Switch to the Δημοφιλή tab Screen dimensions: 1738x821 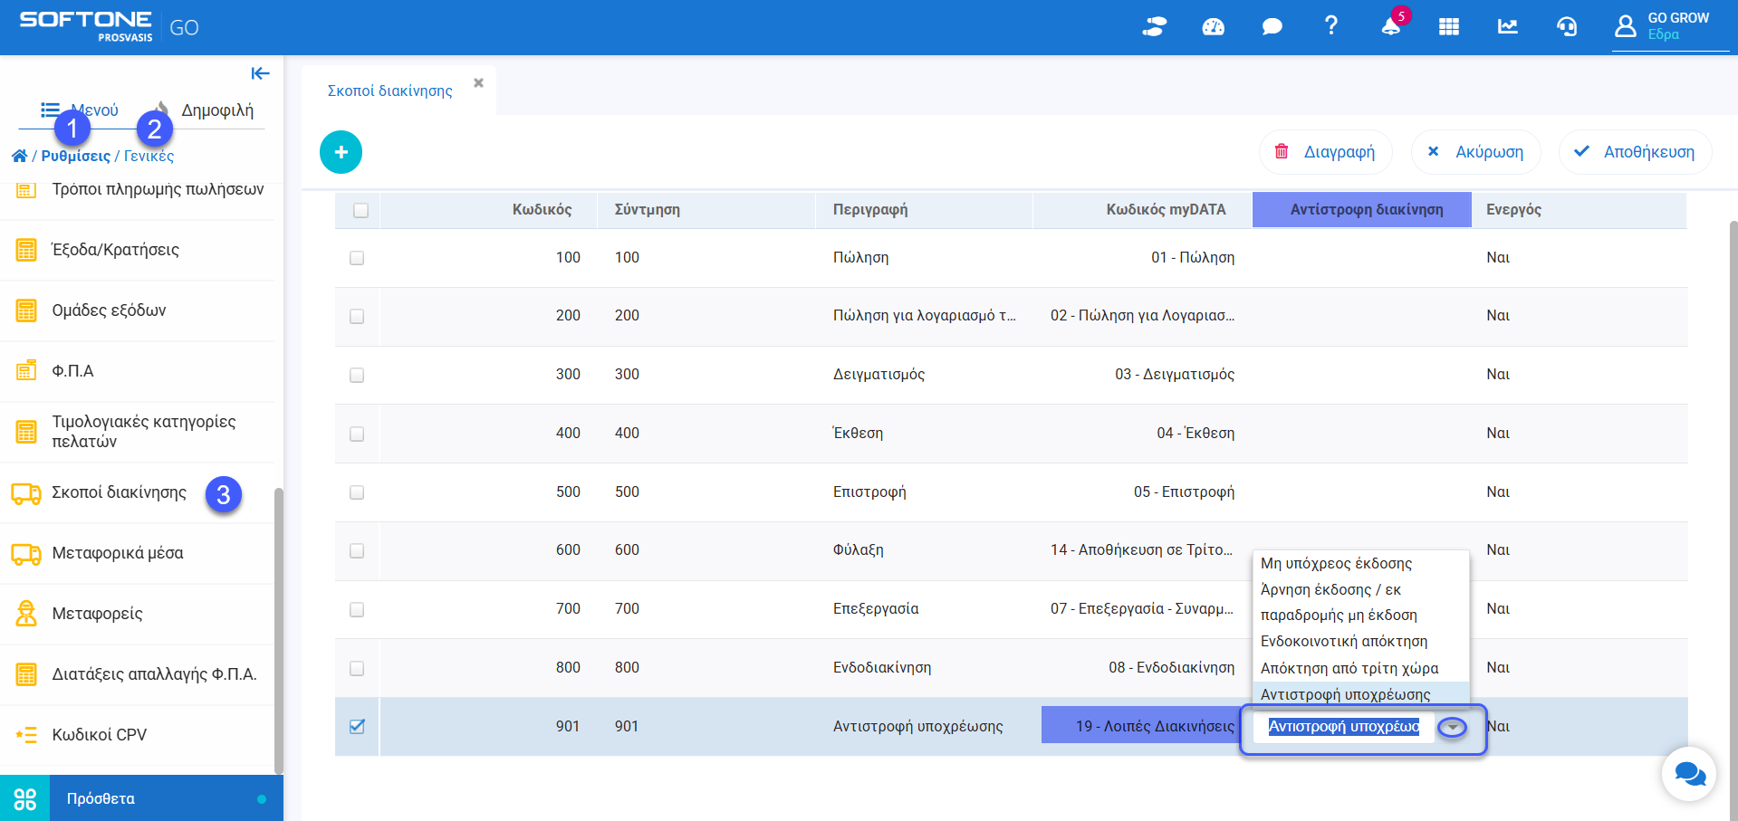click(x=216, y=110)
